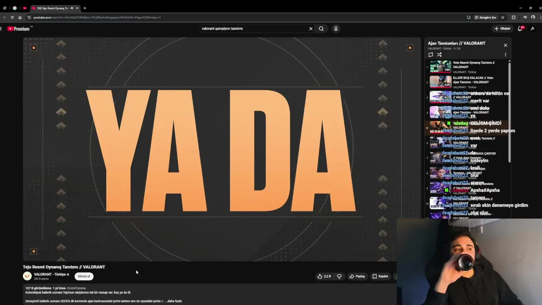The width and height of the screenshot is (542, 305).
Task: Open the Chrome profile avatar
Action: (533, 17)
